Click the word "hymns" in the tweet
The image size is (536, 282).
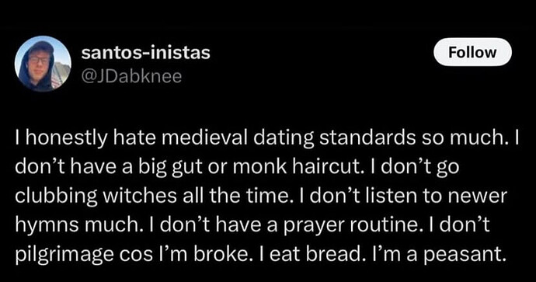(42, 226)
